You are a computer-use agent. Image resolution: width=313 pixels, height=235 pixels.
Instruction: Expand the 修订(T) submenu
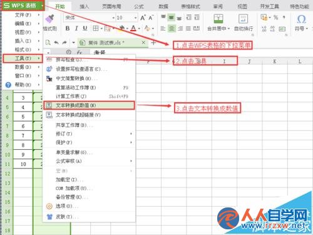[x=89, y=133]
